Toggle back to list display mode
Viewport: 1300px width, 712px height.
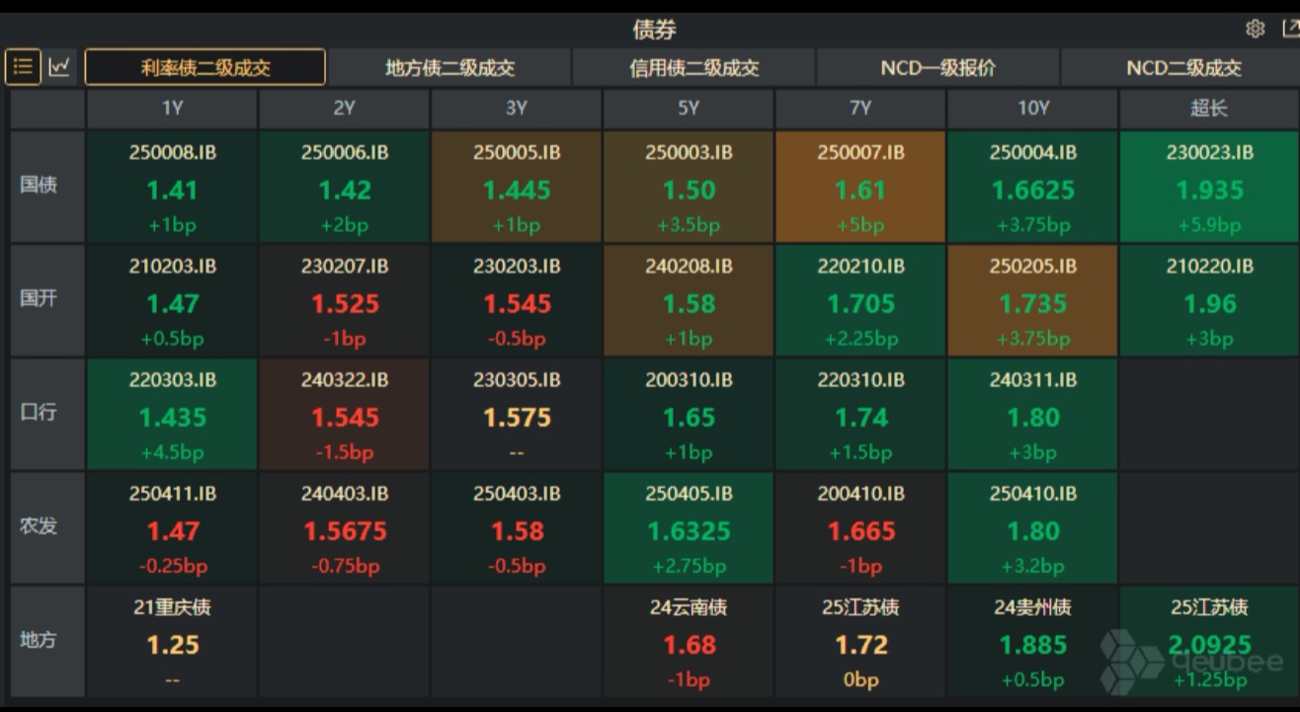[x=22, y=67]
